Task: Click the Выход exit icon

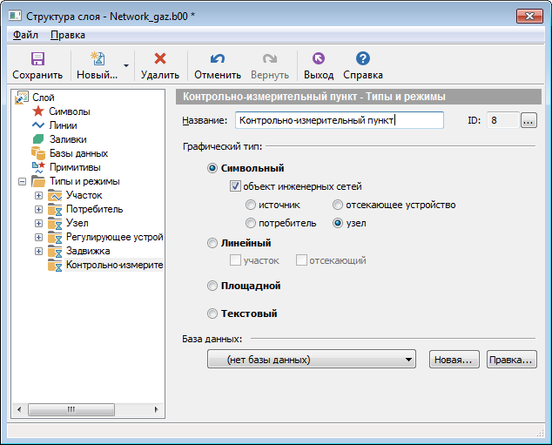Action: pos(318,59)
